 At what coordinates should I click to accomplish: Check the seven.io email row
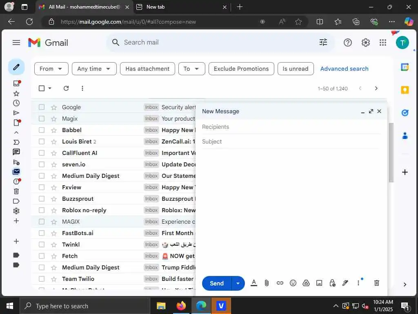42,164
